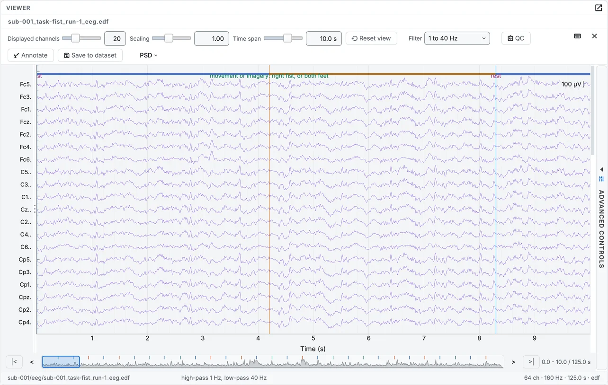Image resolution: width=608 pixels, height=385 pixels.
Task: Select the Fc4. channel label
Action: click(x=25, y=147)
